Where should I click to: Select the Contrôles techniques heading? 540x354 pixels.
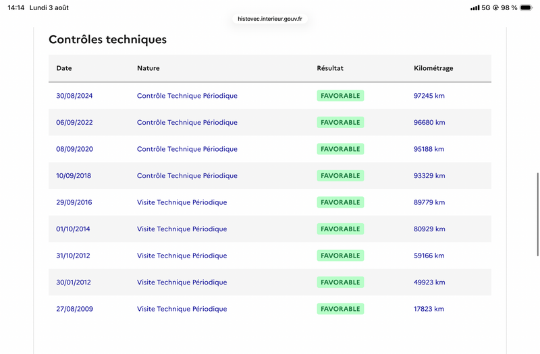coord(107,39)
